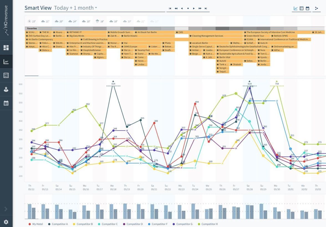Screen dimensions: 326x227
Task: Click the share icon at top right
Action: [x=316, y=8]
